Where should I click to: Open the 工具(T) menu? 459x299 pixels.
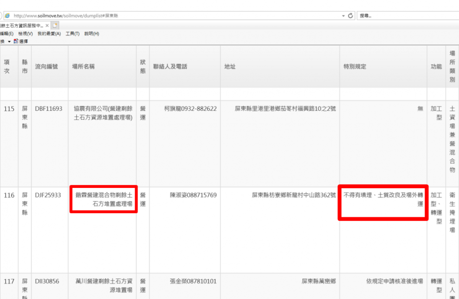click(72, 34)
